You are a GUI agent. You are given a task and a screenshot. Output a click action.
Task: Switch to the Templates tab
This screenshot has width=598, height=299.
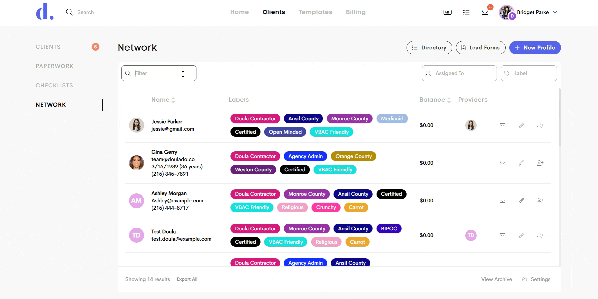point(315,12)
